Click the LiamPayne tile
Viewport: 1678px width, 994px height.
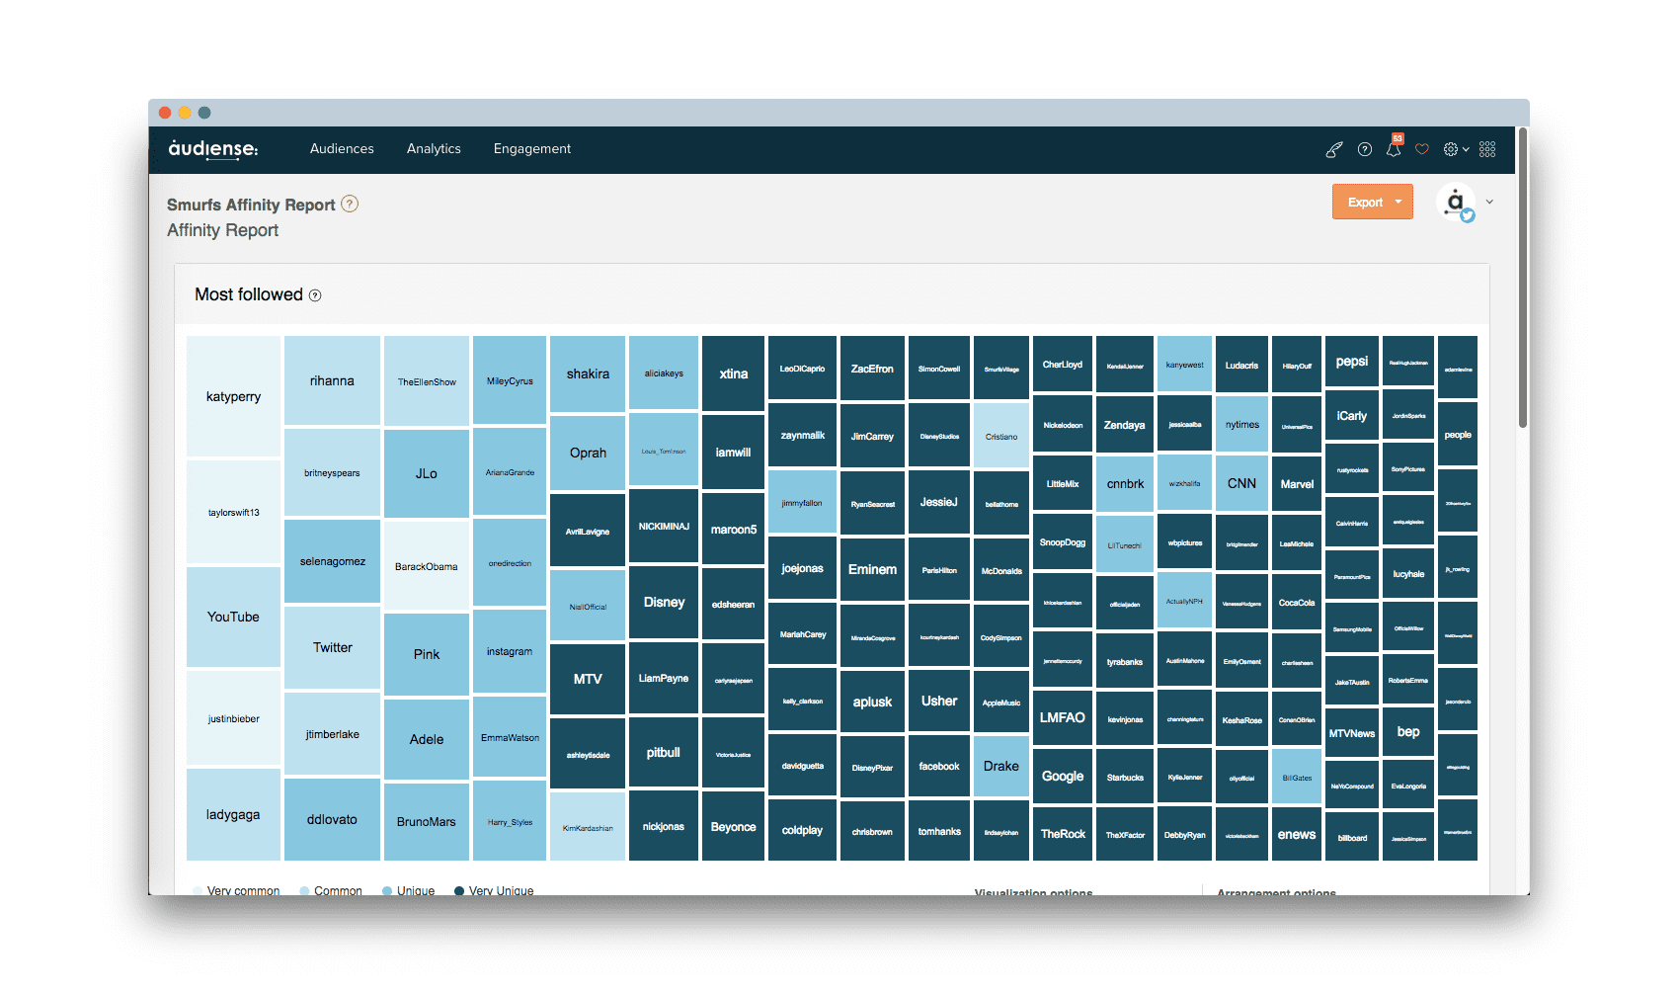[x=664, y=678]
